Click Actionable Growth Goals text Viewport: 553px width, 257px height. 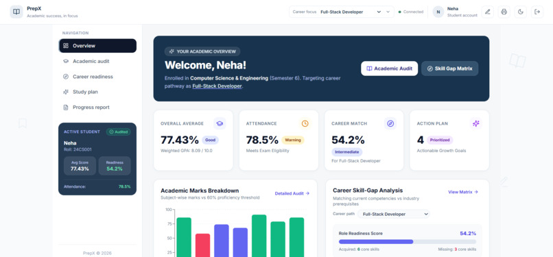442,151
